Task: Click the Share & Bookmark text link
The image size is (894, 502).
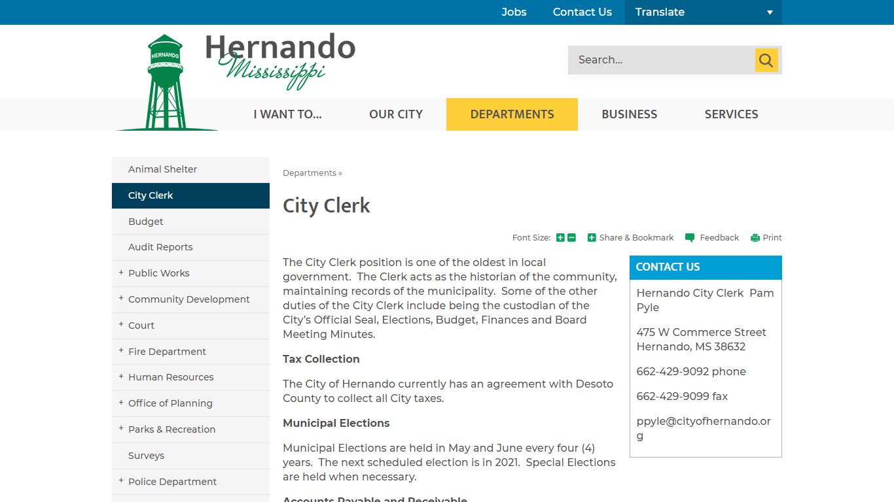Action: pyautogui.click(x=636, y=238)
